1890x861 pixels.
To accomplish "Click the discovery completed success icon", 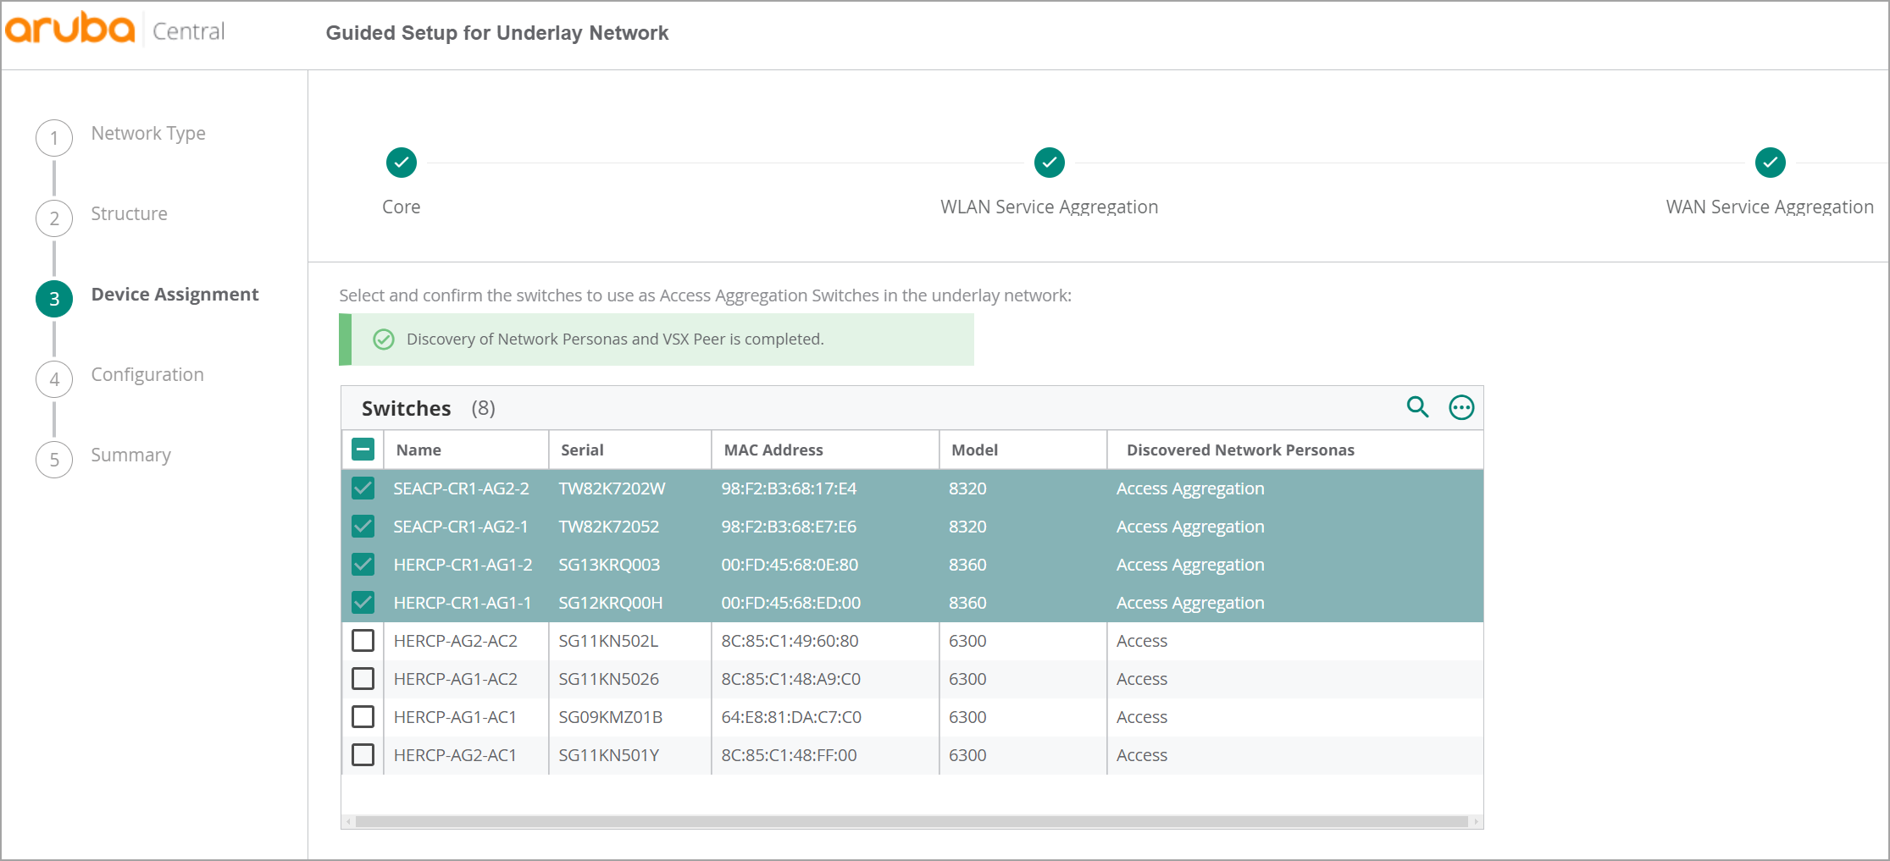I will pos(384,339).
